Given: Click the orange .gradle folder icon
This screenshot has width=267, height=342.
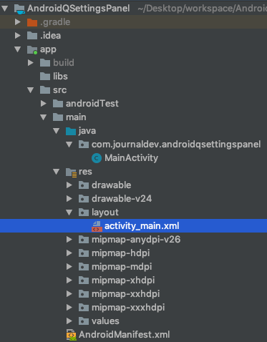Looking at the screenshot, I should pos(32,22).
